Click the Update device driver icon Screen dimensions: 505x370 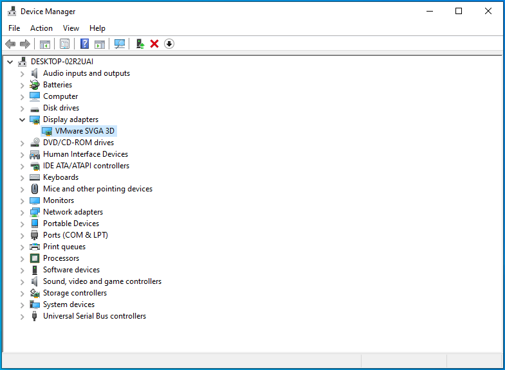(140, 44)
